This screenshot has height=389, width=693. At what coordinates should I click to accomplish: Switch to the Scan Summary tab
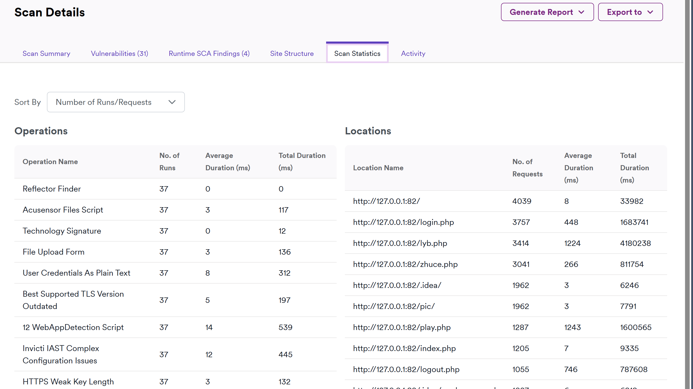point(46,54)
